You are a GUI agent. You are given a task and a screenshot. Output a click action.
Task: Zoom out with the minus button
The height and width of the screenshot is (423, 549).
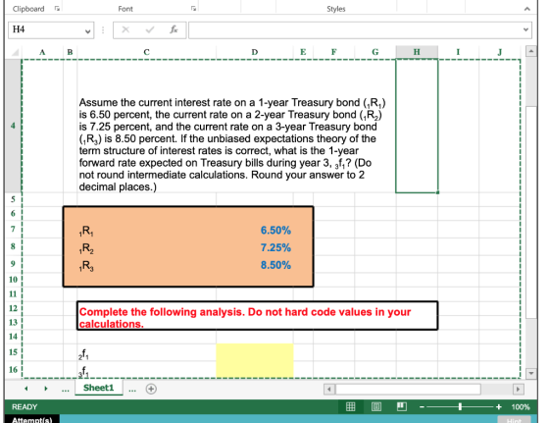point(422,407)
